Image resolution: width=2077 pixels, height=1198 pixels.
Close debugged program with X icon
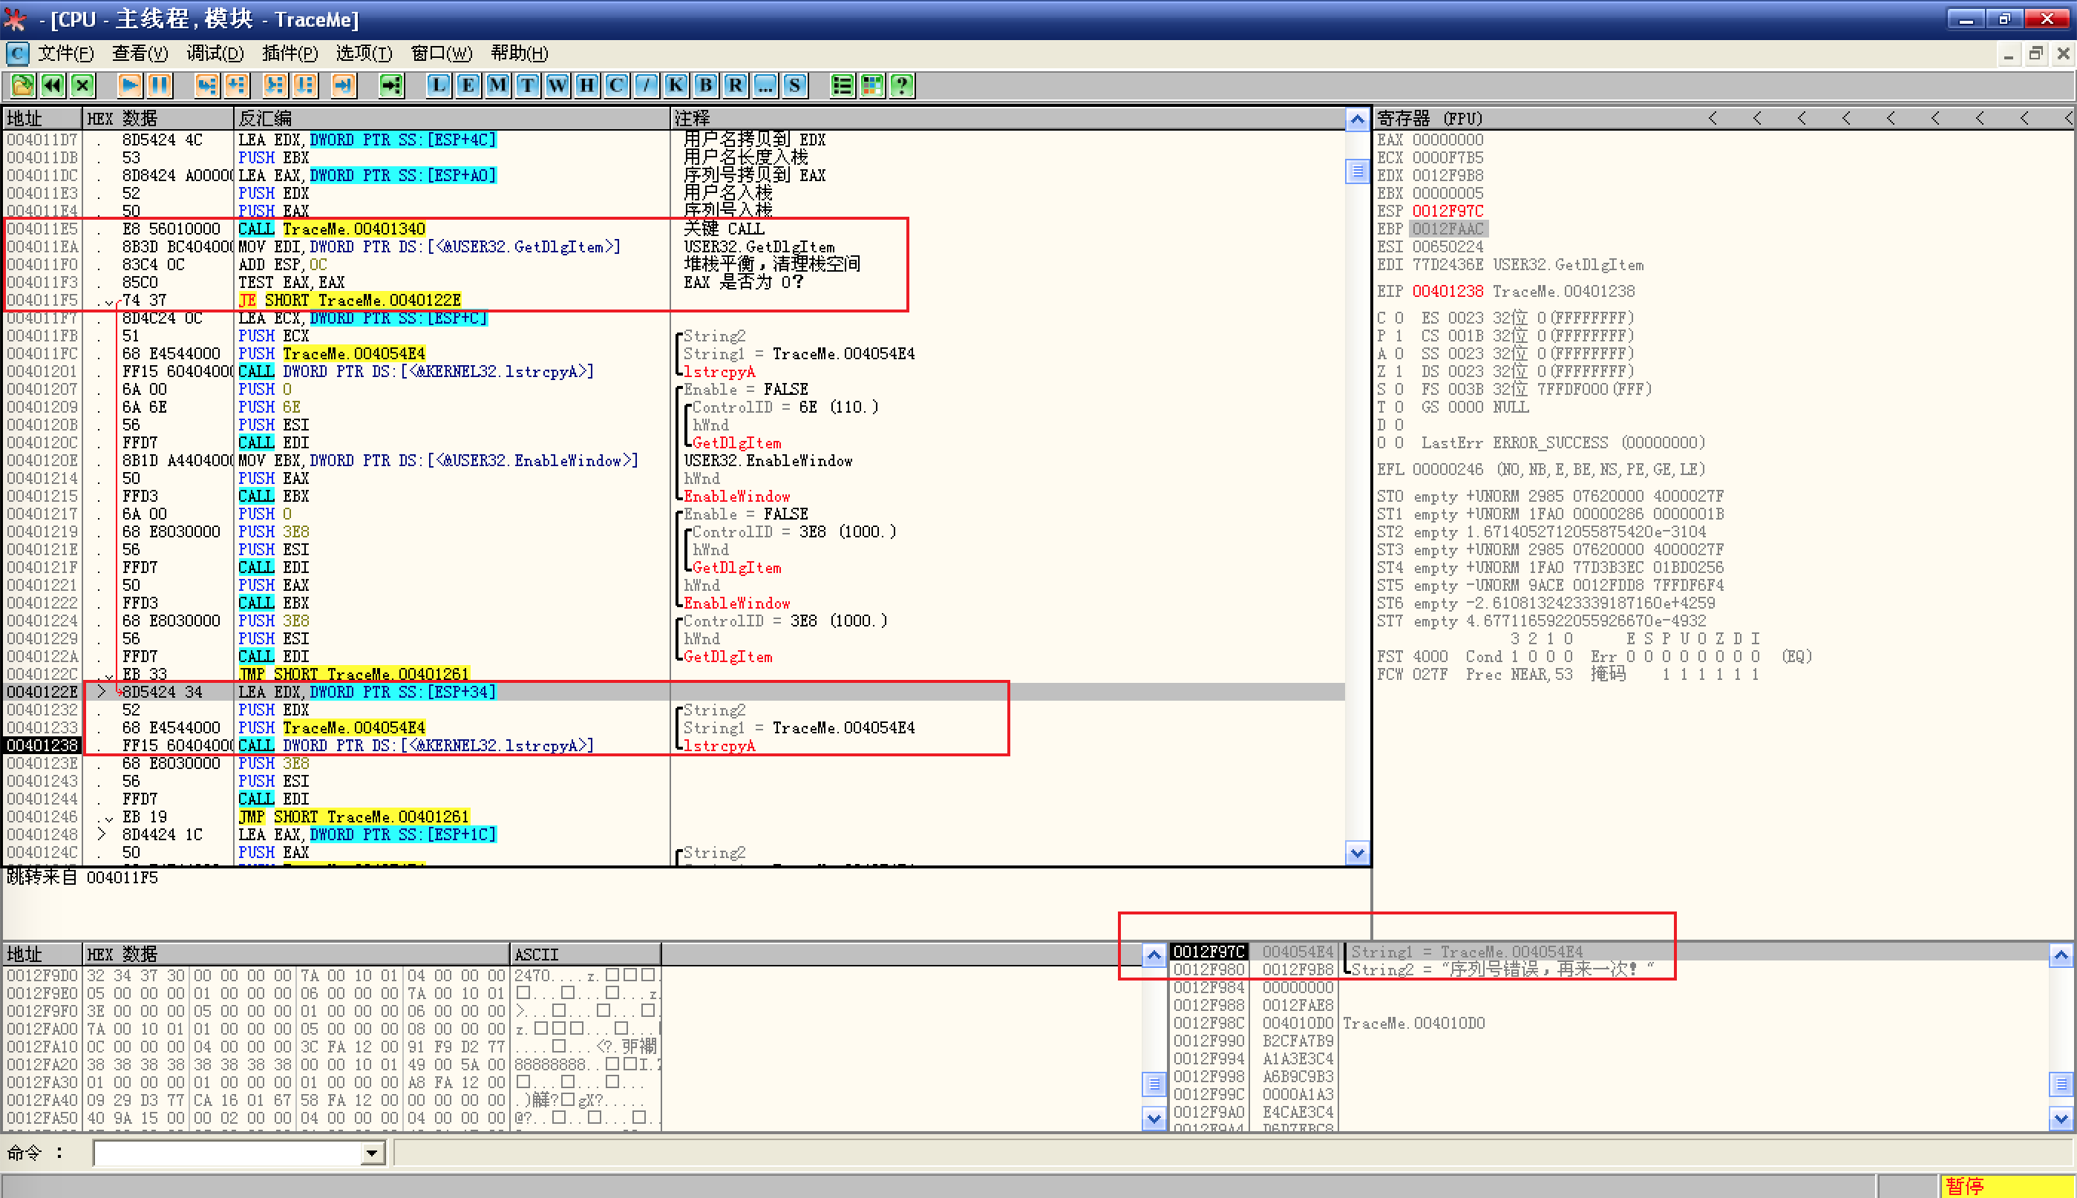coord(82,85)
